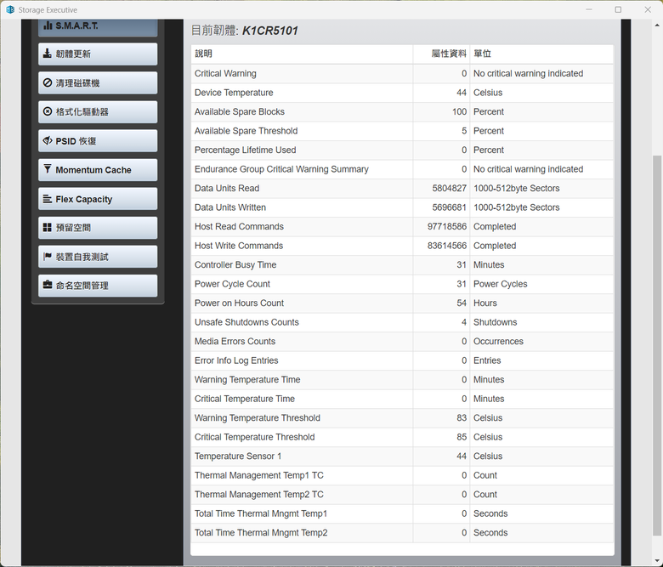
Task: Open the Flex Capacity page
Action: 98,199
